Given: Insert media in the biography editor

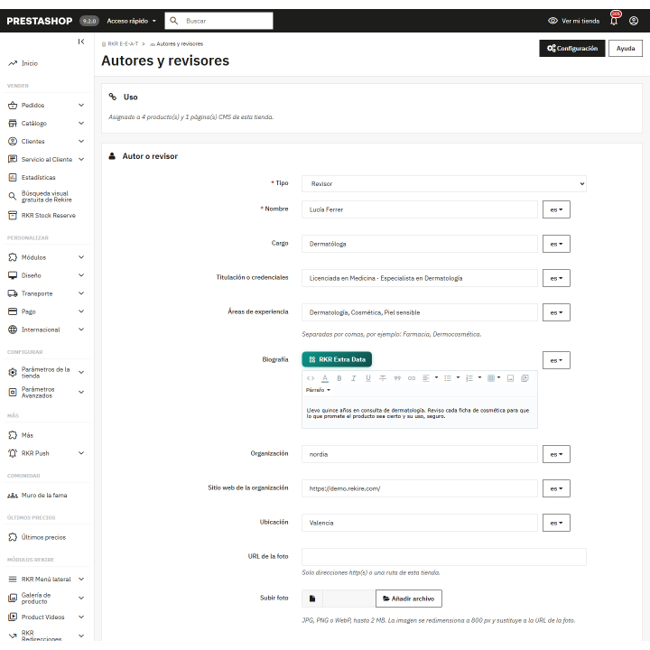Looking at the screenshot, I should 525,378.
